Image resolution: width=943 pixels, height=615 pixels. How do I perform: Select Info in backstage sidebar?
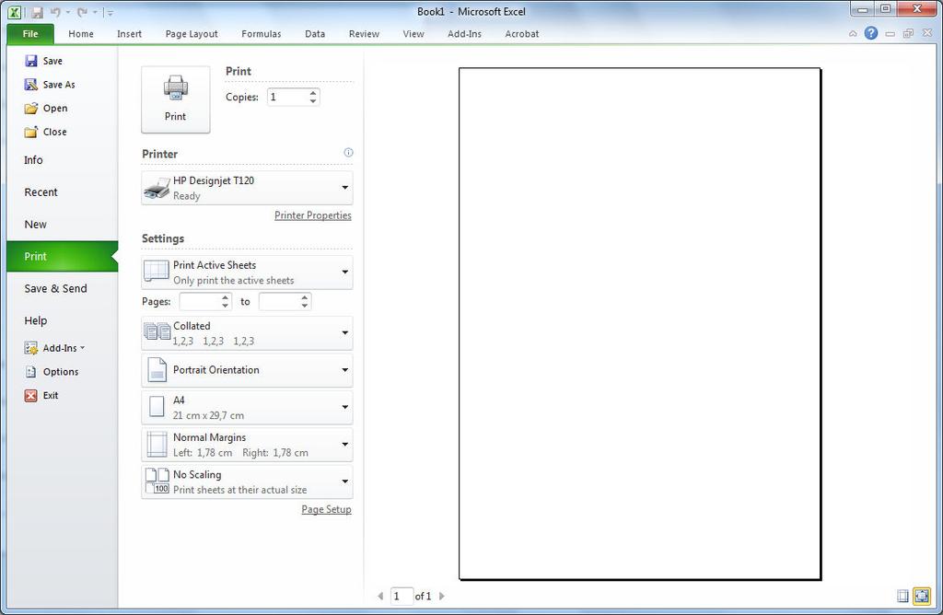pos(63,160)
